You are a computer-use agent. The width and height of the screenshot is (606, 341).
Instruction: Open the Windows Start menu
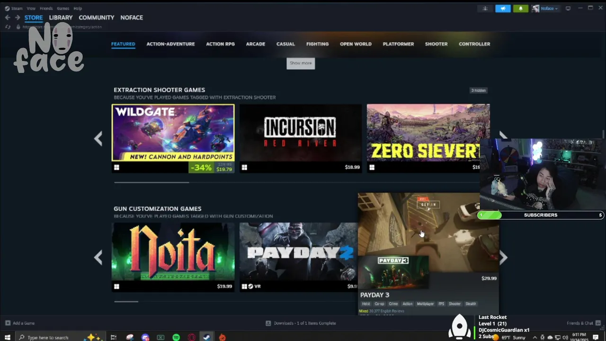(8, 337)
